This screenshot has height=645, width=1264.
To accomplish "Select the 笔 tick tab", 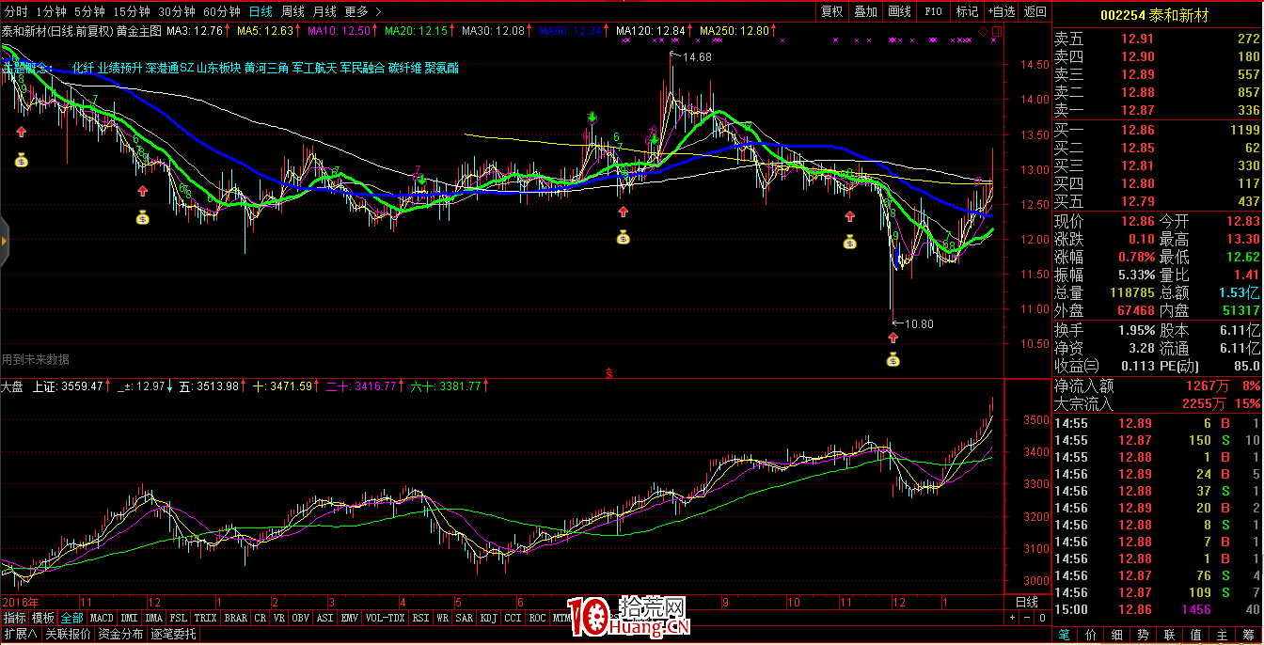I will click(1064, 636).
